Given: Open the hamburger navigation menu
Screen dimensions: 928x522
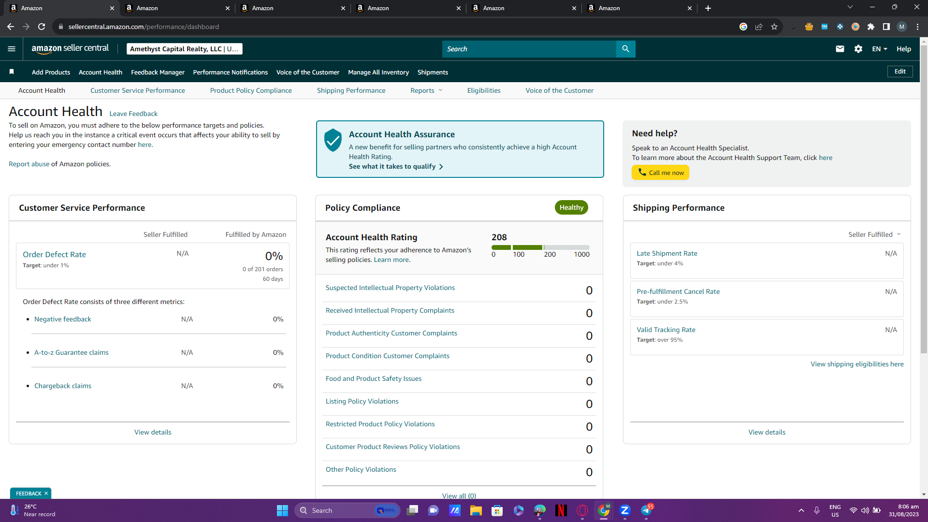Looking at the screenshot, I should [12, 49].
